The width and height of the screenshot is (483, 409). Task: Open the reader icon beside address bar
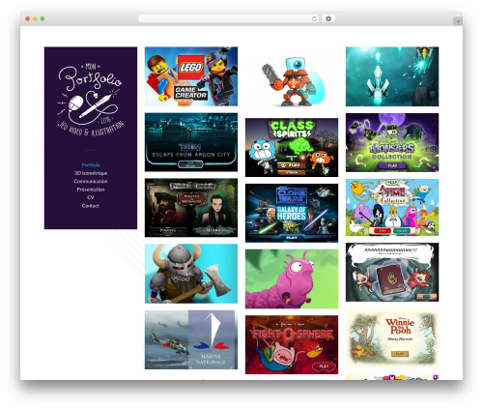pyautogui.click(x=328, y=19)
